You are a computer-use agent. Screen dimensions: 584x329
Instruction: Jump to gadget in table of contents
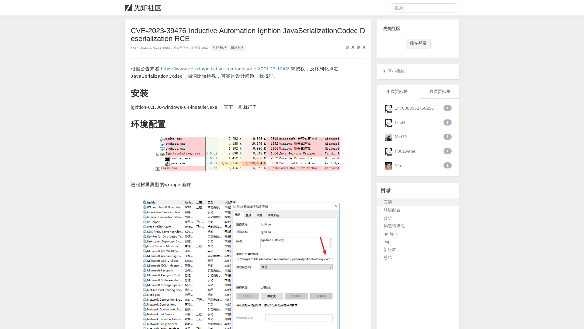tap(390, 234)
